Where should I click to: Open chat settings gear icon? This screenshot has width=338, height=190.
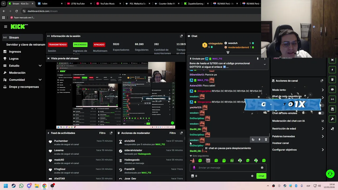click(252, 176)
